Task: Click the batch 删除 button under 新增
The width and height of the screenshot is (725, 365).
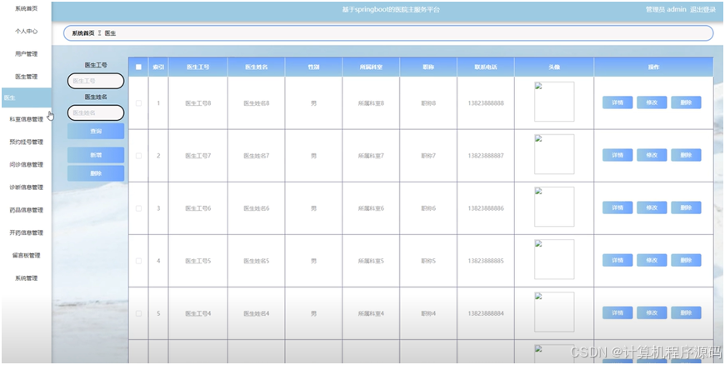Action: pos(96,173)
